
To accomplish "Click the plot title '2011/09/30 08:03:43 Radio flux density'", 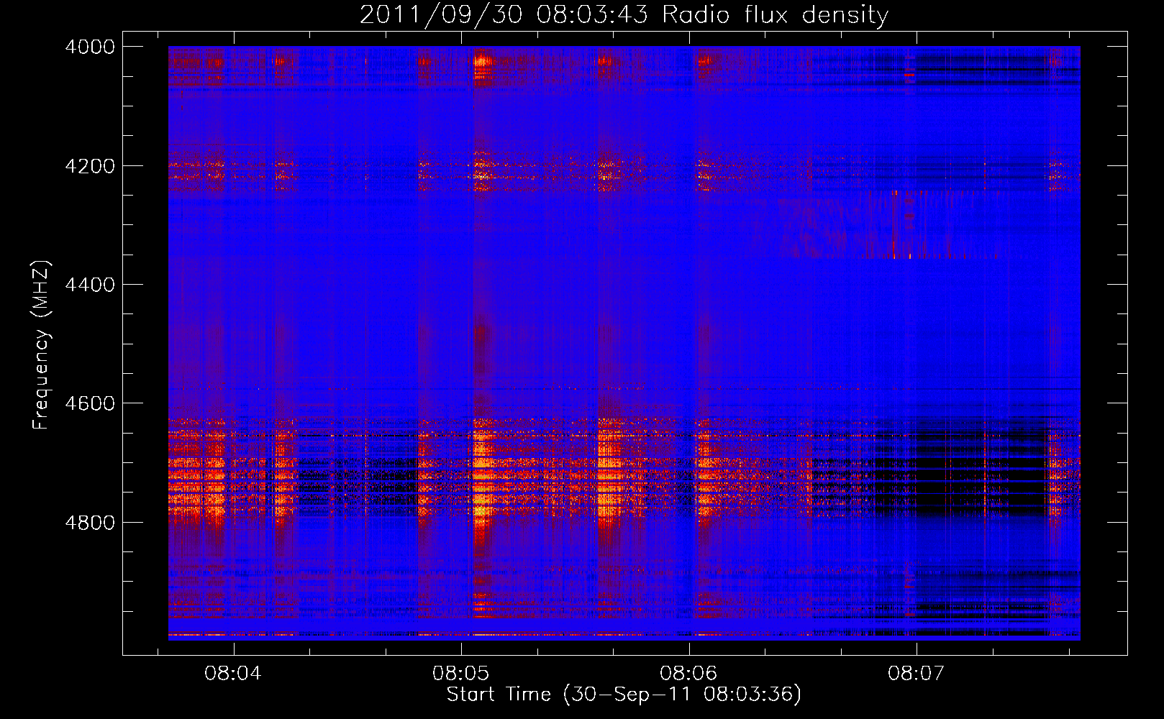I will tap(624, 14).
